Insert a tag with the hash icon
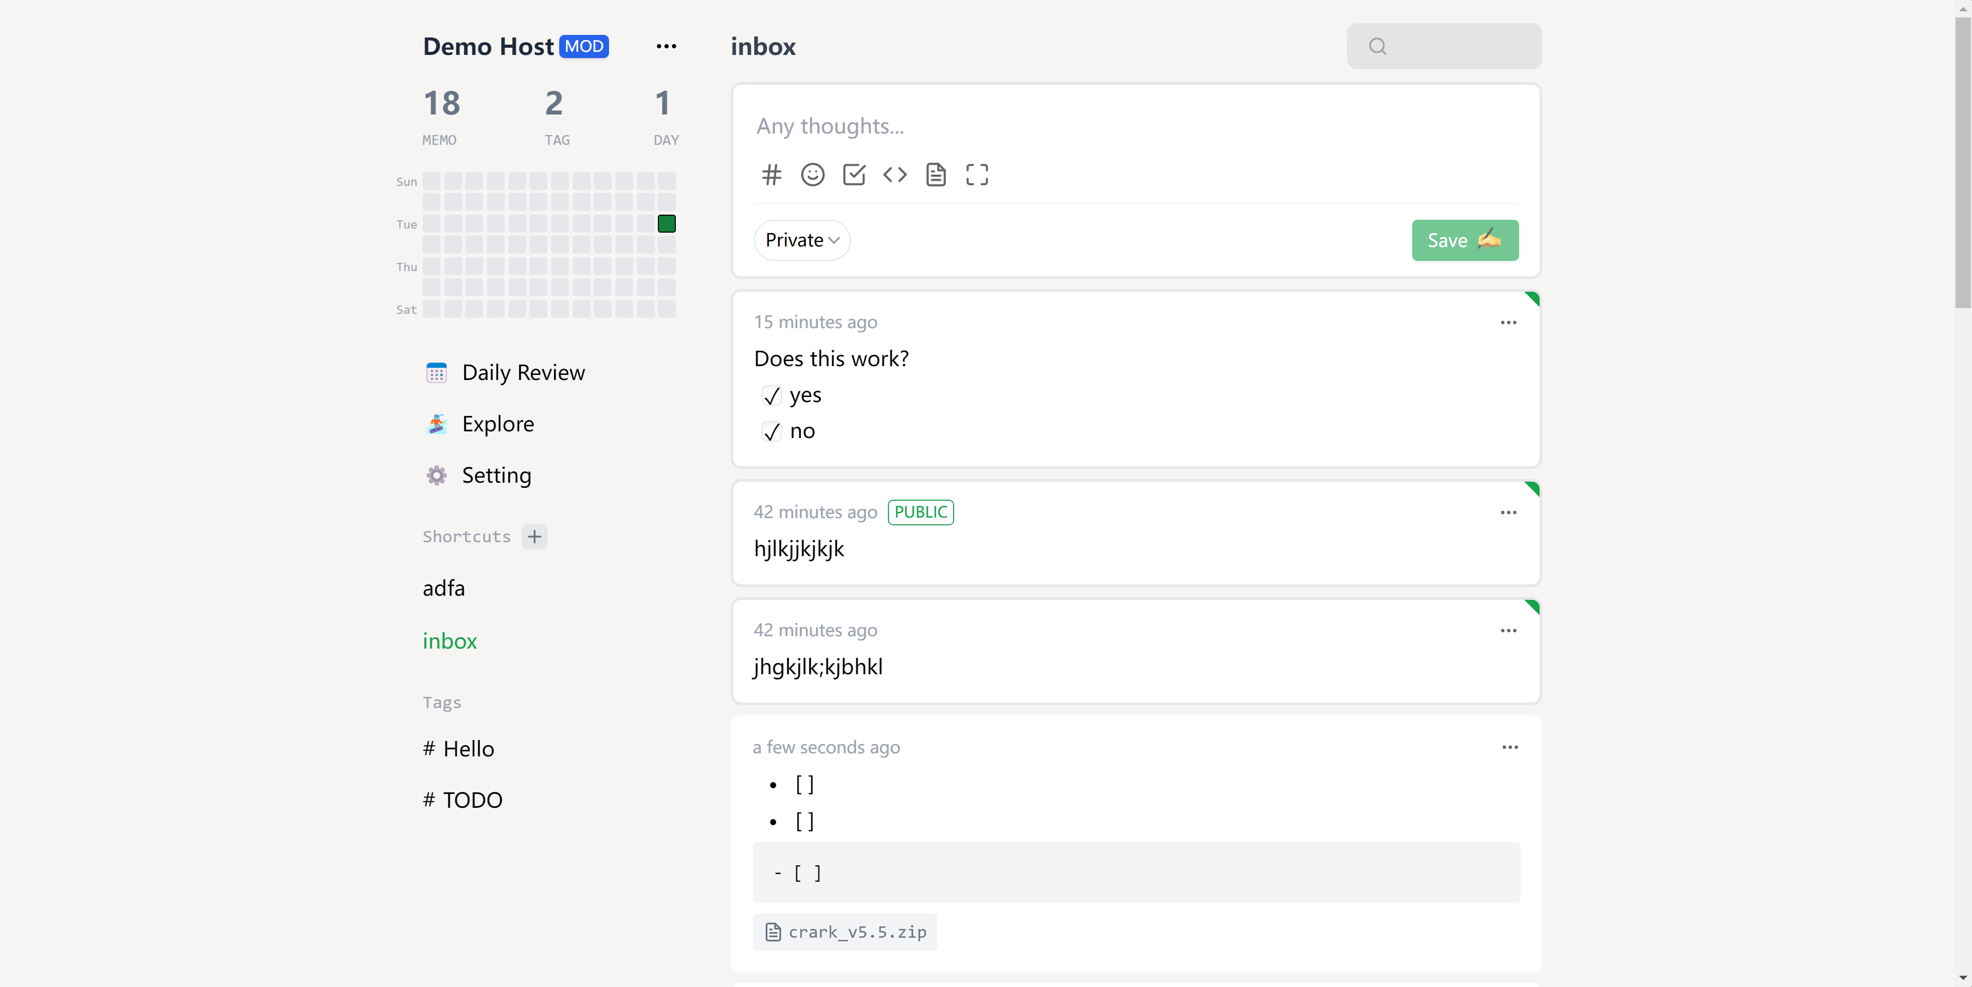 point(772,175)
